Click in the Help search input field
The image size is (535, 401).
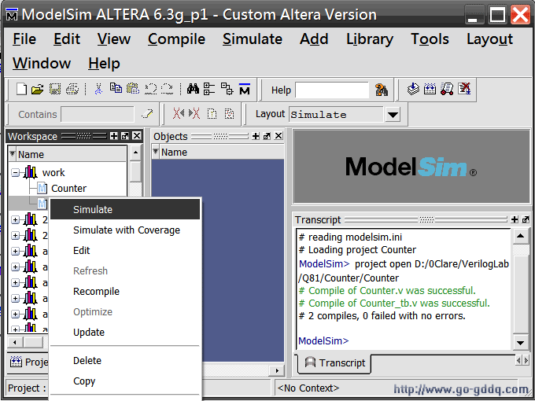[331, 90]
